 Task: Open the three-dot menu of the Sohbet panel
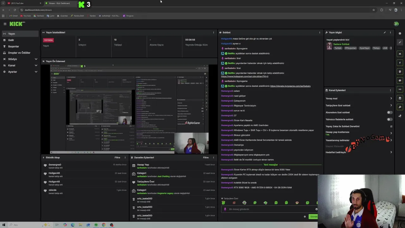pyautogui.click(x=320, y=32)
